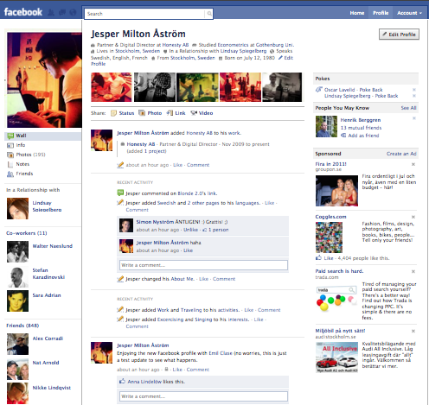
Task: Select Link share icon
Action: pyautogui.click(x=170, y=113)
